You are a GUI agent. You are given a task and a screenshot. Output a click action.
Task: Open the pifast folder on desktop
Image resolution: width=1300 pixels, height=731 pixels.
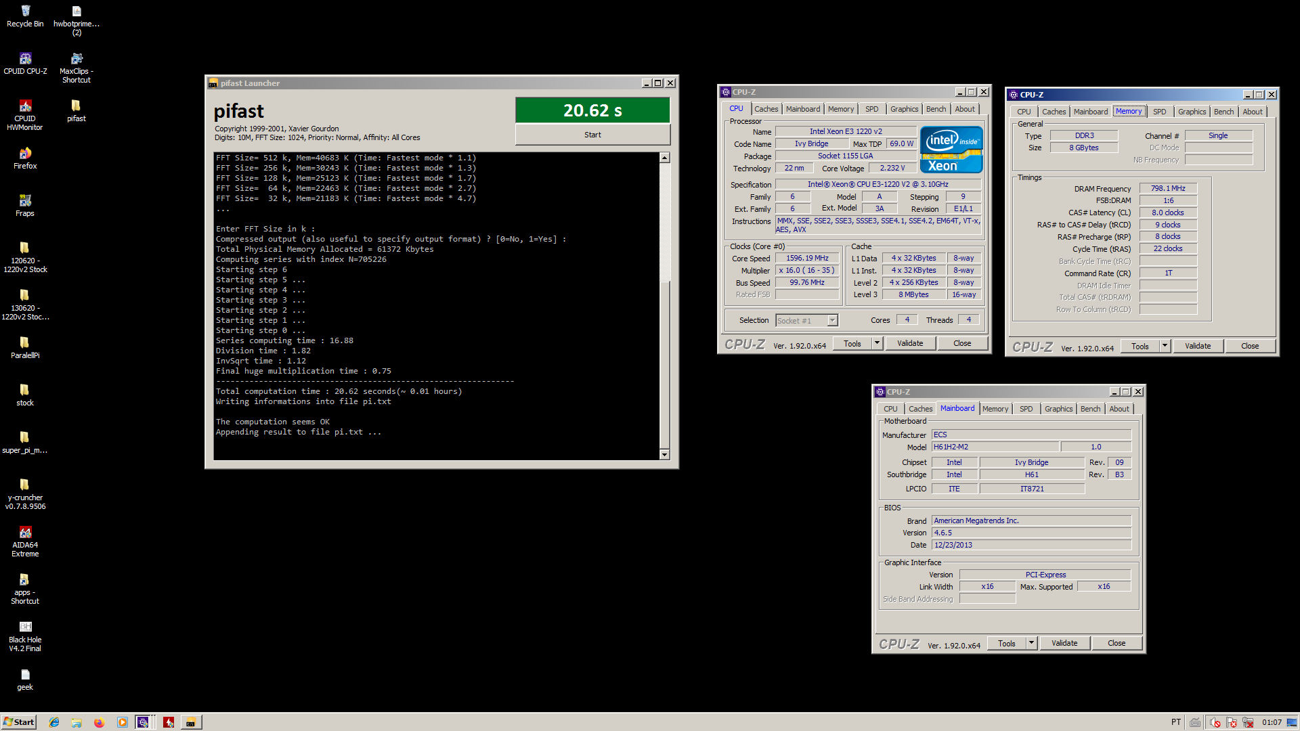pyautogui.click(x=77, y=111)
